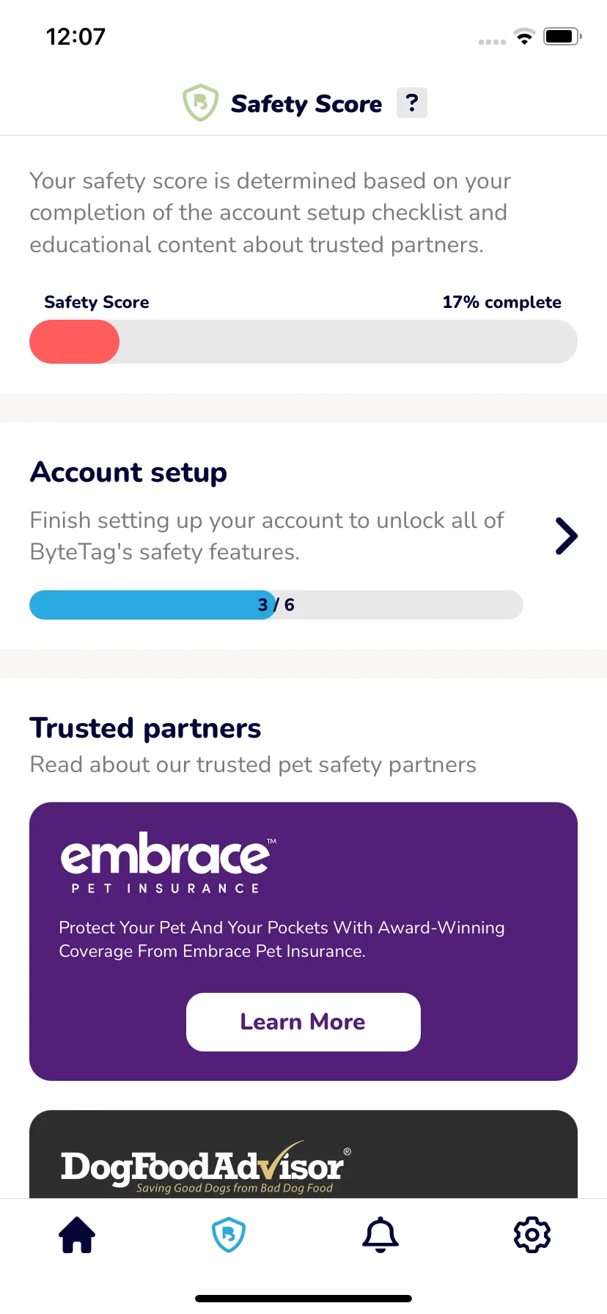The height and width of the screenshot is (1314, 607).
Task: Open the Embrace Pet Insurance logo
Action: click(x=169, y=863)
